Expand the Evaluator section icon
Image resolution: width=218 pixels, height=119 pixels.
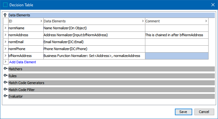pos(5,96)
